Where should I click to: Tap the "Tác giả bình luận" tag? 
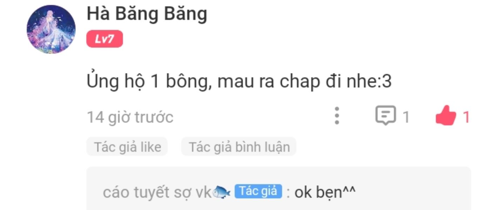239,147
